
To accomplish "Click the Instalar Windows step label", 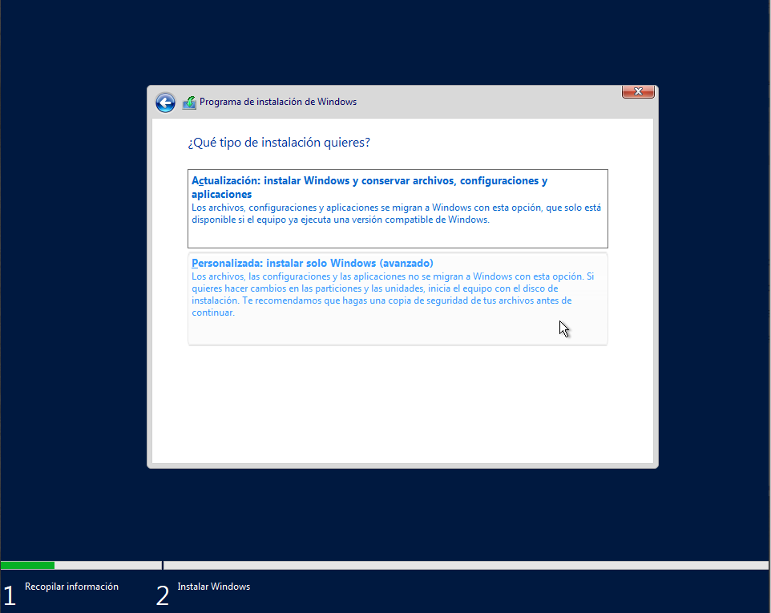I will [x=214, y=587].
